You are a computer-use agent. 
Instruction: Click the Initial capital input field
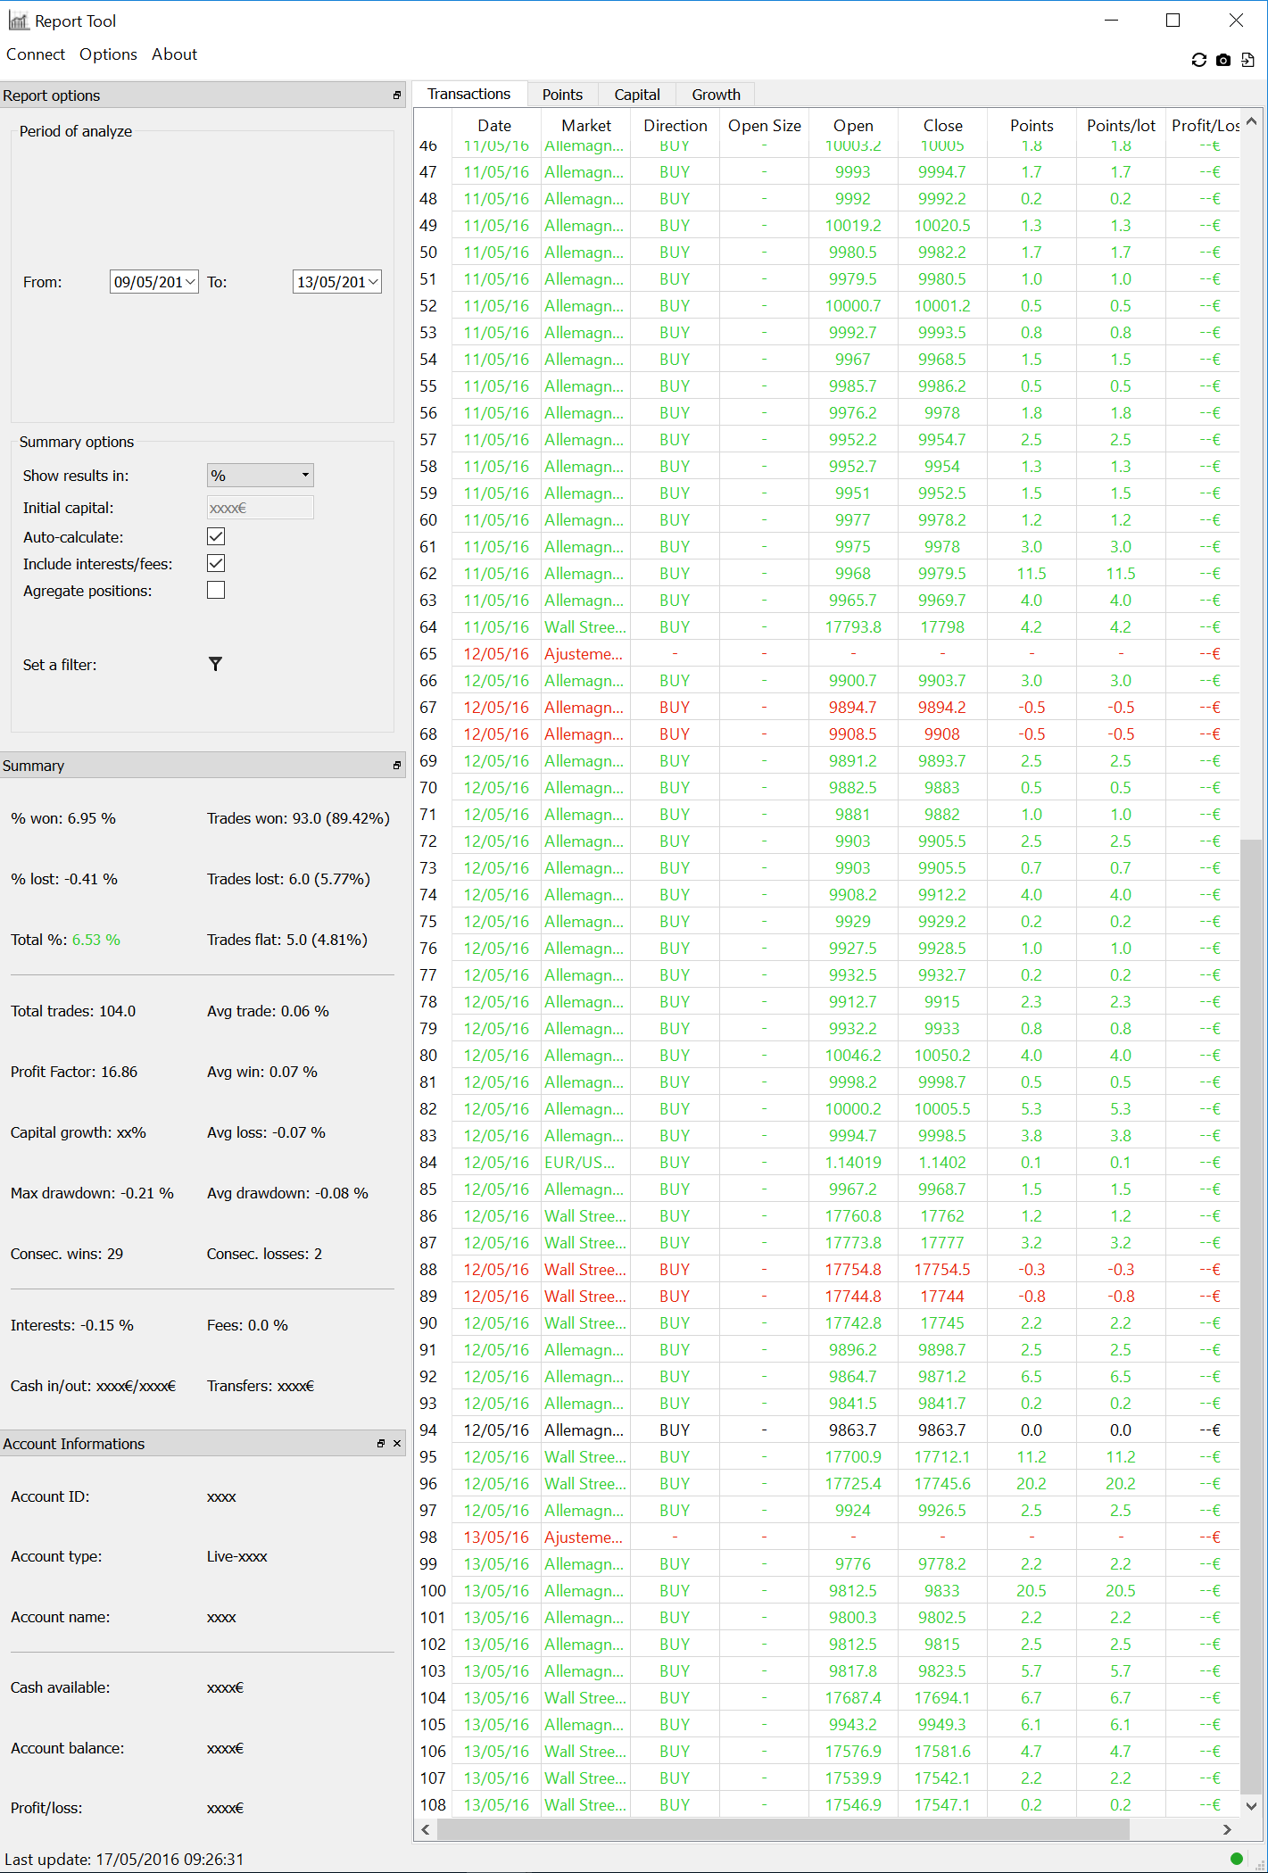pos(261,508)
